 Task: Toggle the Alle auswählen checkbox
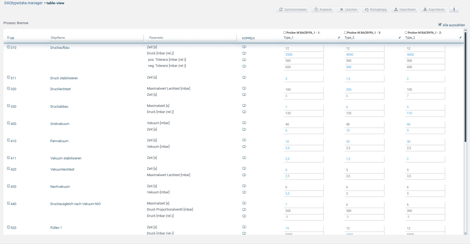(x=440, y=25)
